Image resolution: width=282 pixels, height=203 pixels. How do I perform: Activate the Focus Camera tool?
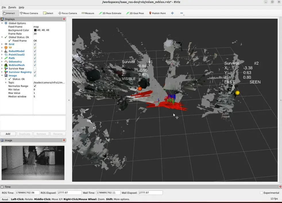point(67,13)
